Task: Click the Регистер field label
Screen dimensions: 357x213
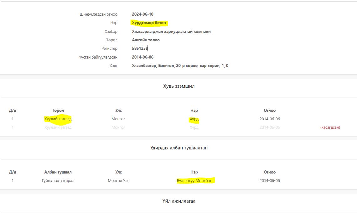Action: 109,49
